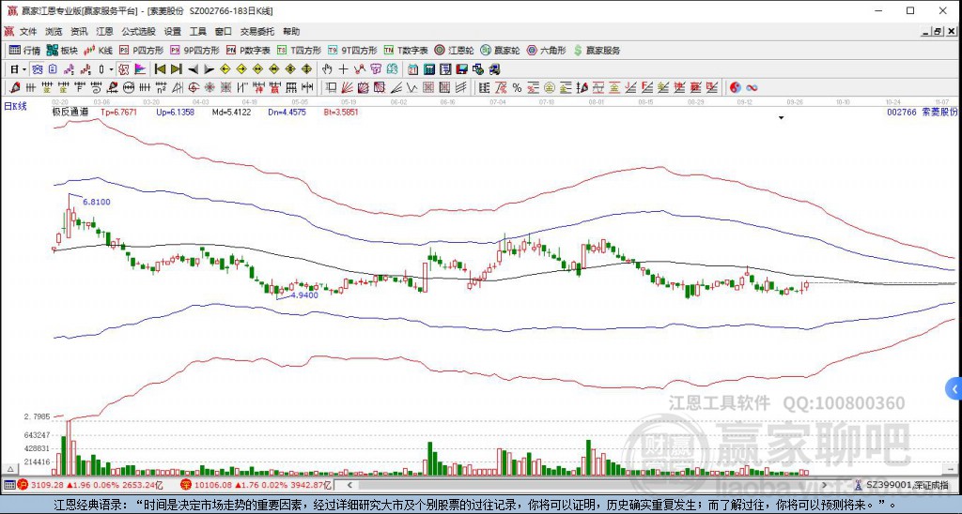Open the calendar date icon

click(x=412, y=69)
